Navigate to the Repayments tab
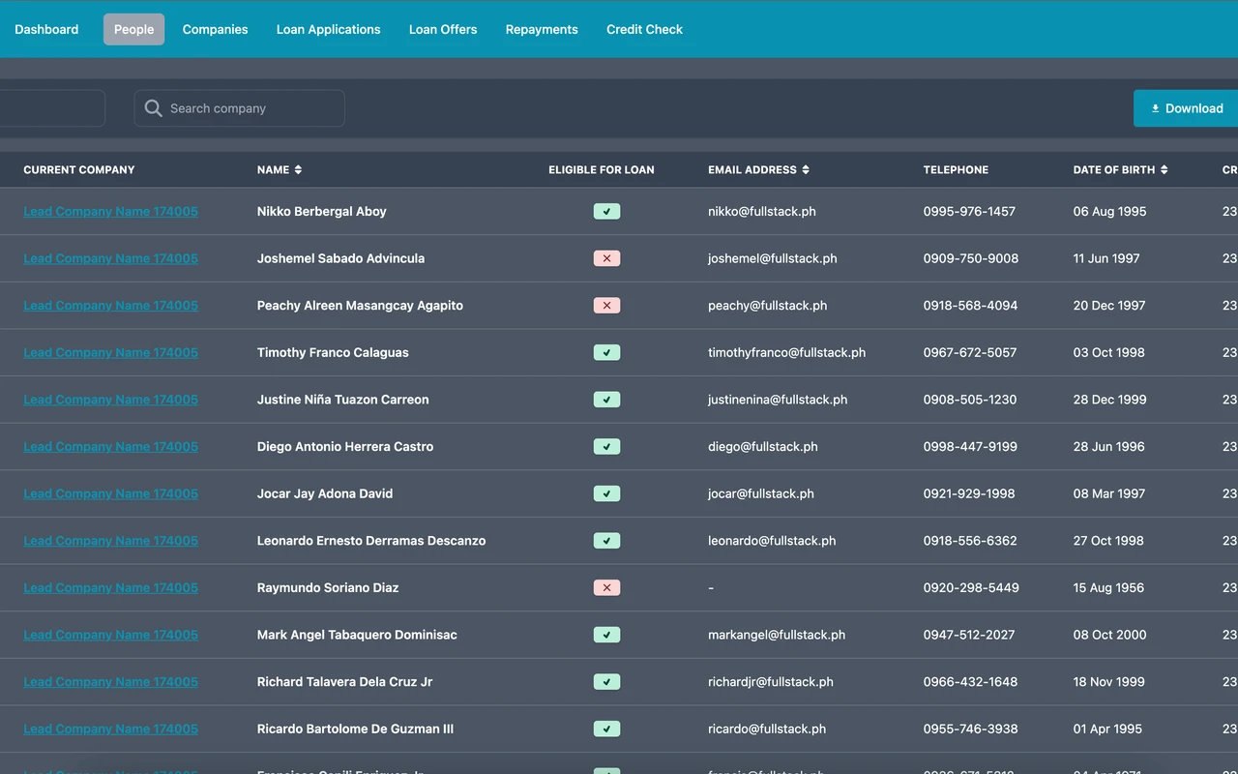This screenshot has height=774, width=1238. click(x=542, y=29)
